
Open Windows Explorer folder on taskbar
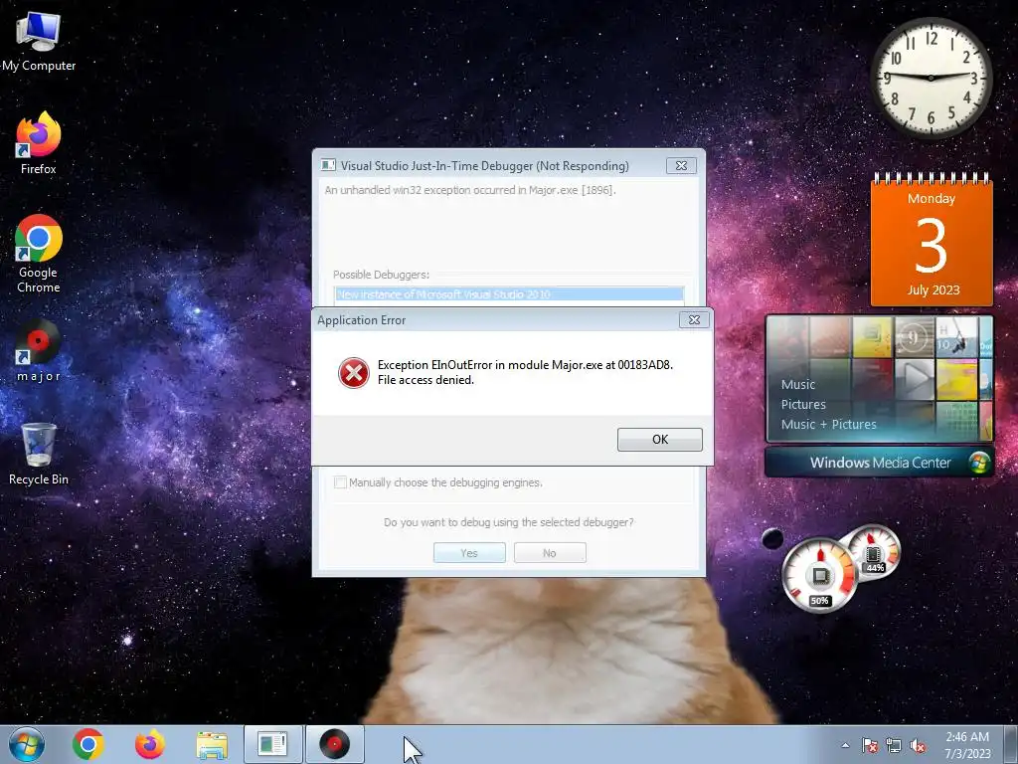pos(212,745)
